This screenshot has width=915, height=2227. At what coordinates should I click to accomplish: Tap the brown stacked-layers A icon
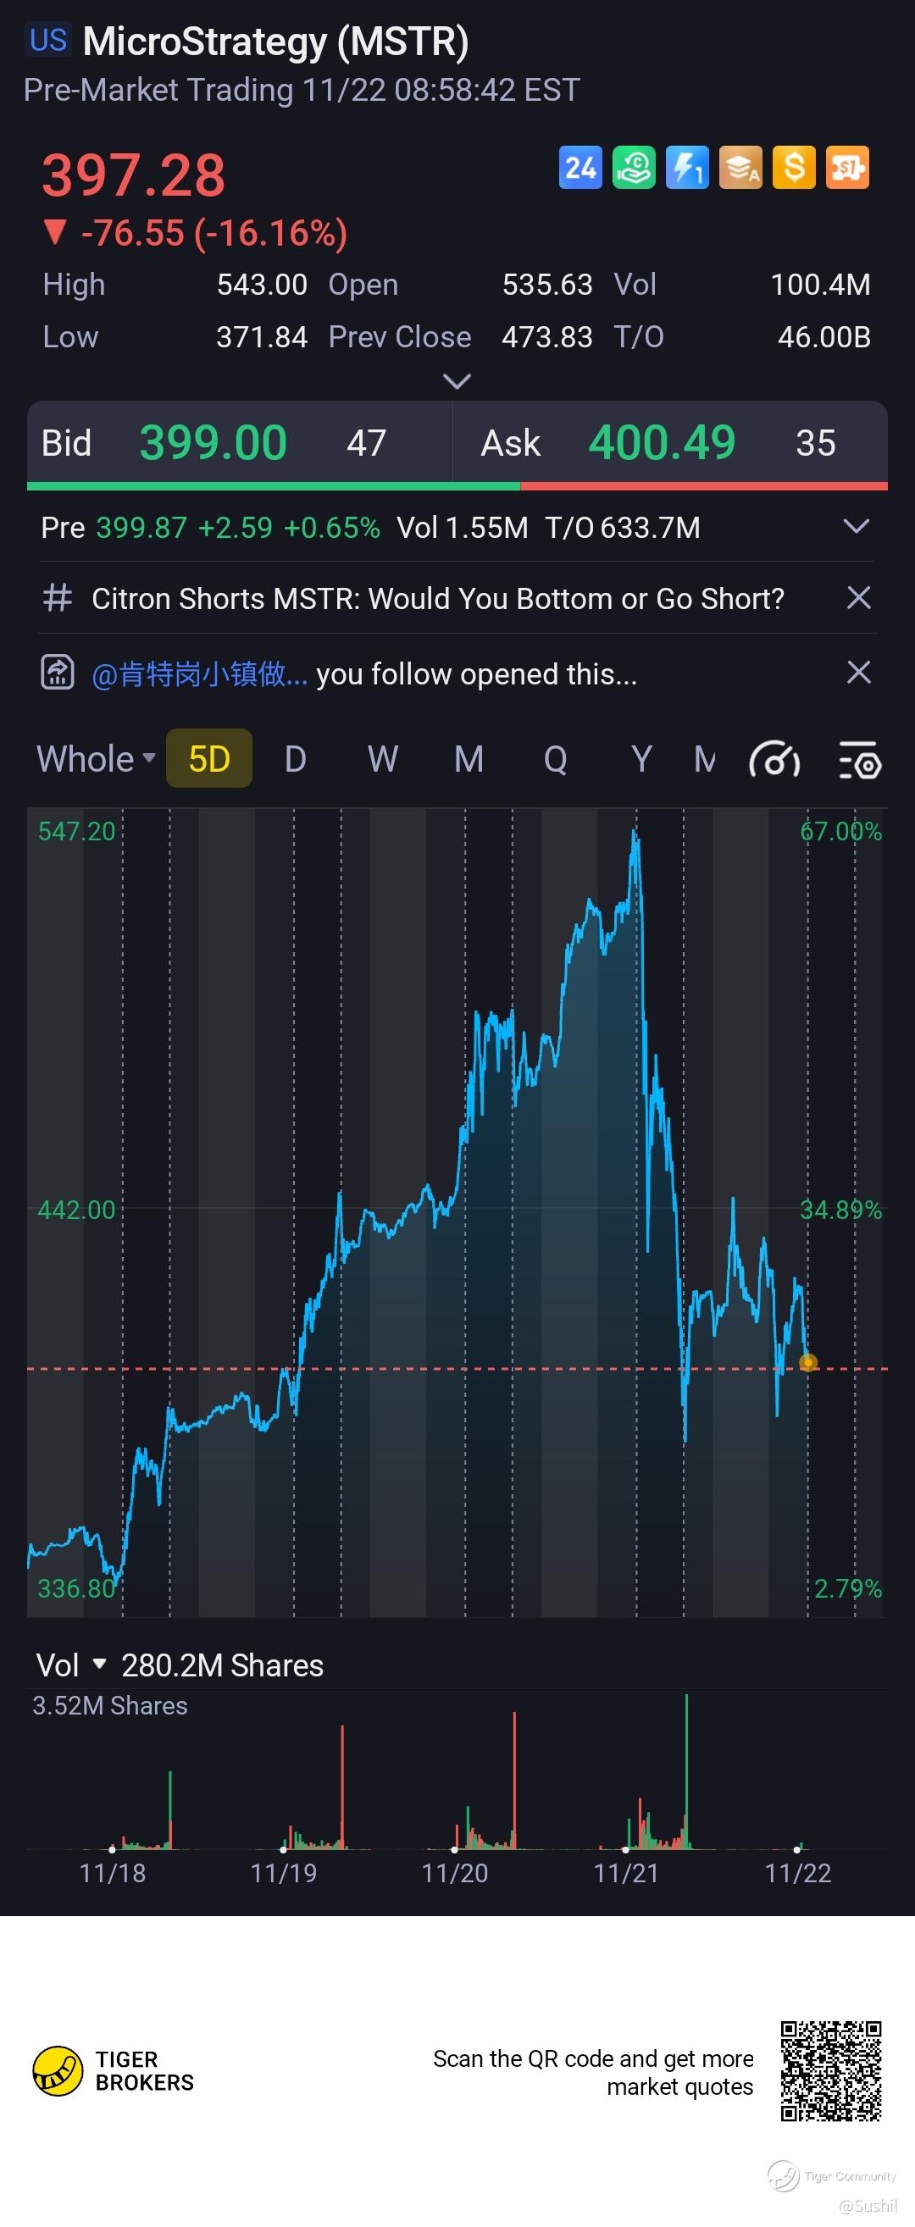741,168
